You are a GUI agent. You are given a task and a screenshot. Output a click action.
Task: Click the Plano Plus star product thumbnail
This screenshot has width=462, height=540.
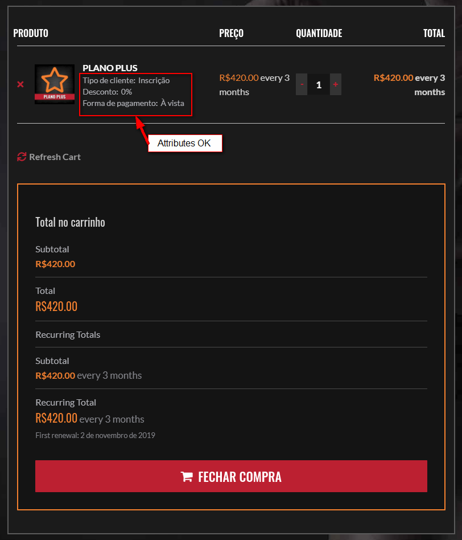coord(55,84)
